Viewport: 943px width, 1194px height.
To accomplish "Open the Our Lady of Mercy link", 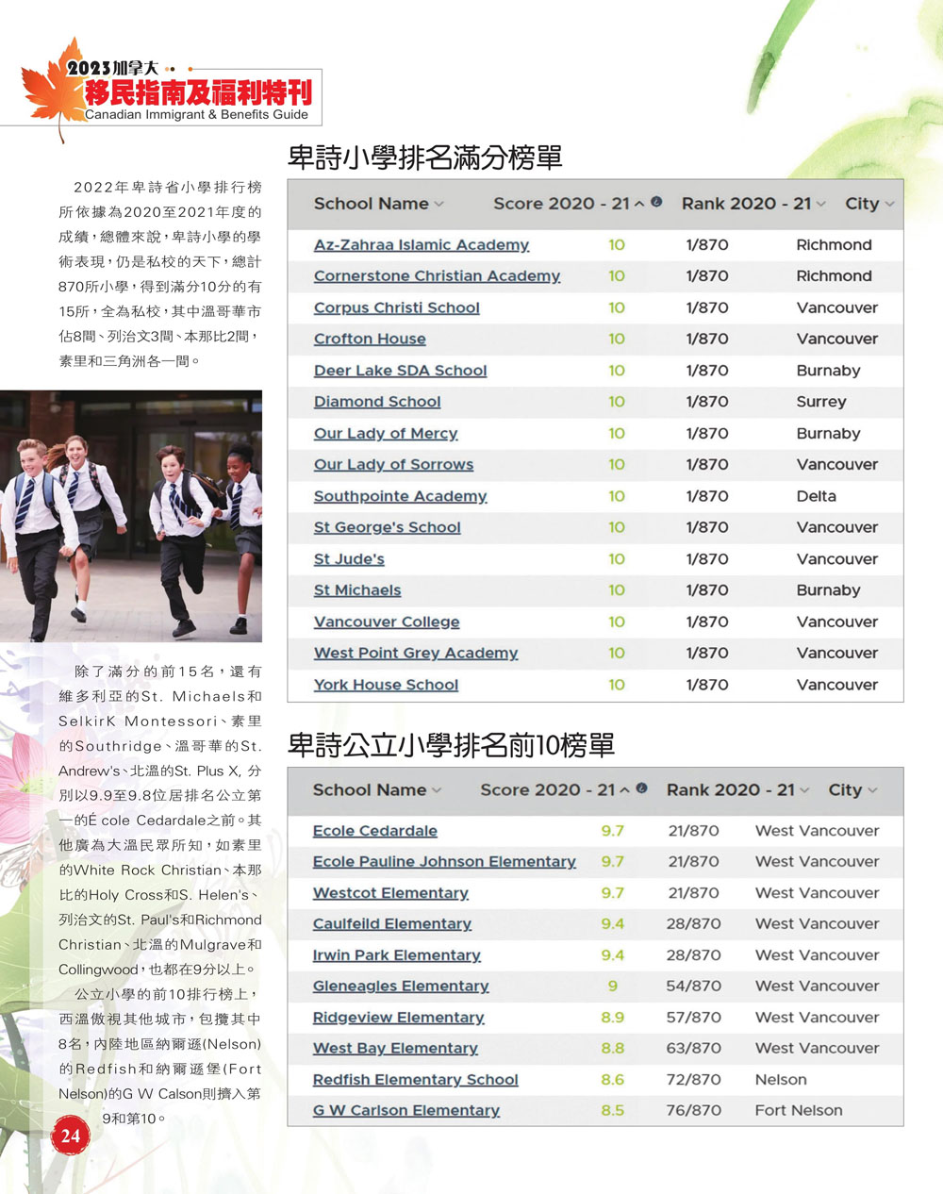I will click(386, 433).
